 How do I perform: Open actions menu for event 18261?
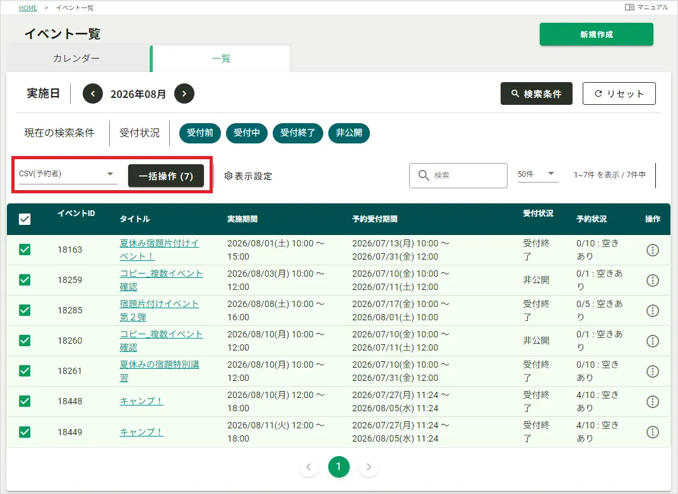pos(653,371)
